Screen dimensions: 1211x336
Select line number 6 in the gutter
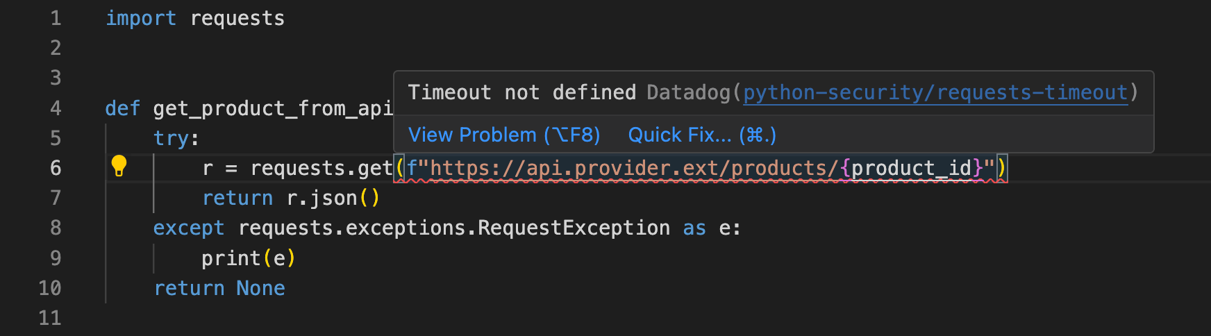[56, 168]
